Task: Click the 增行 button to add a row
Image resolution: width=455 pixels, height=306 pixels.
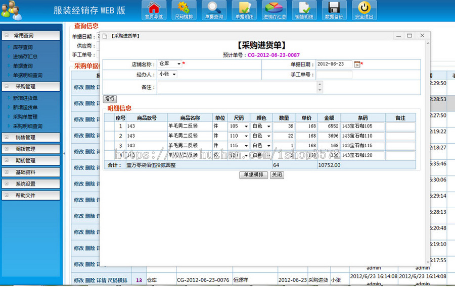Action: coord(110,98)
